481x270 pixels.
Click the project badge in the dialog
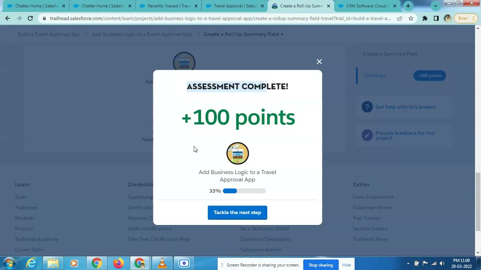click(x=237, y=153)
